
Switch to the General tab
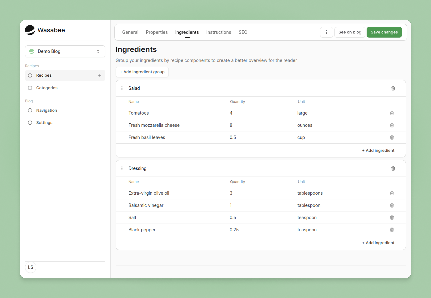[x=130, y=32]
